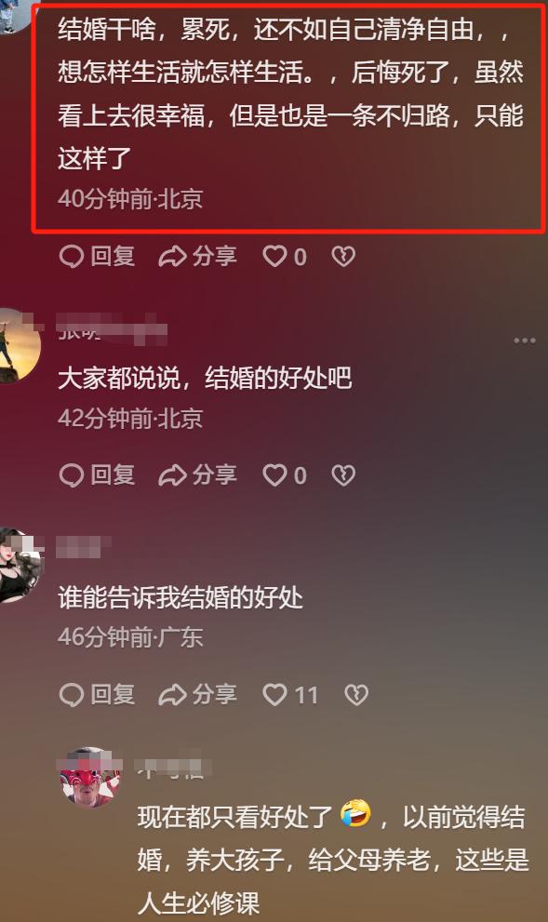Reply to the 大家都说说 comment
The width and height of the screenshot is (548, 922).
pyautogui.click(x=98, y=475)
